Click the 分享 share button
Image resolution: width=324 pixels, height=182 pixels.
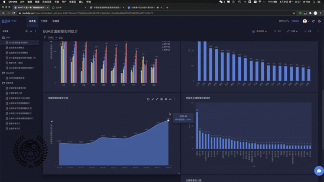coord(308,31)
